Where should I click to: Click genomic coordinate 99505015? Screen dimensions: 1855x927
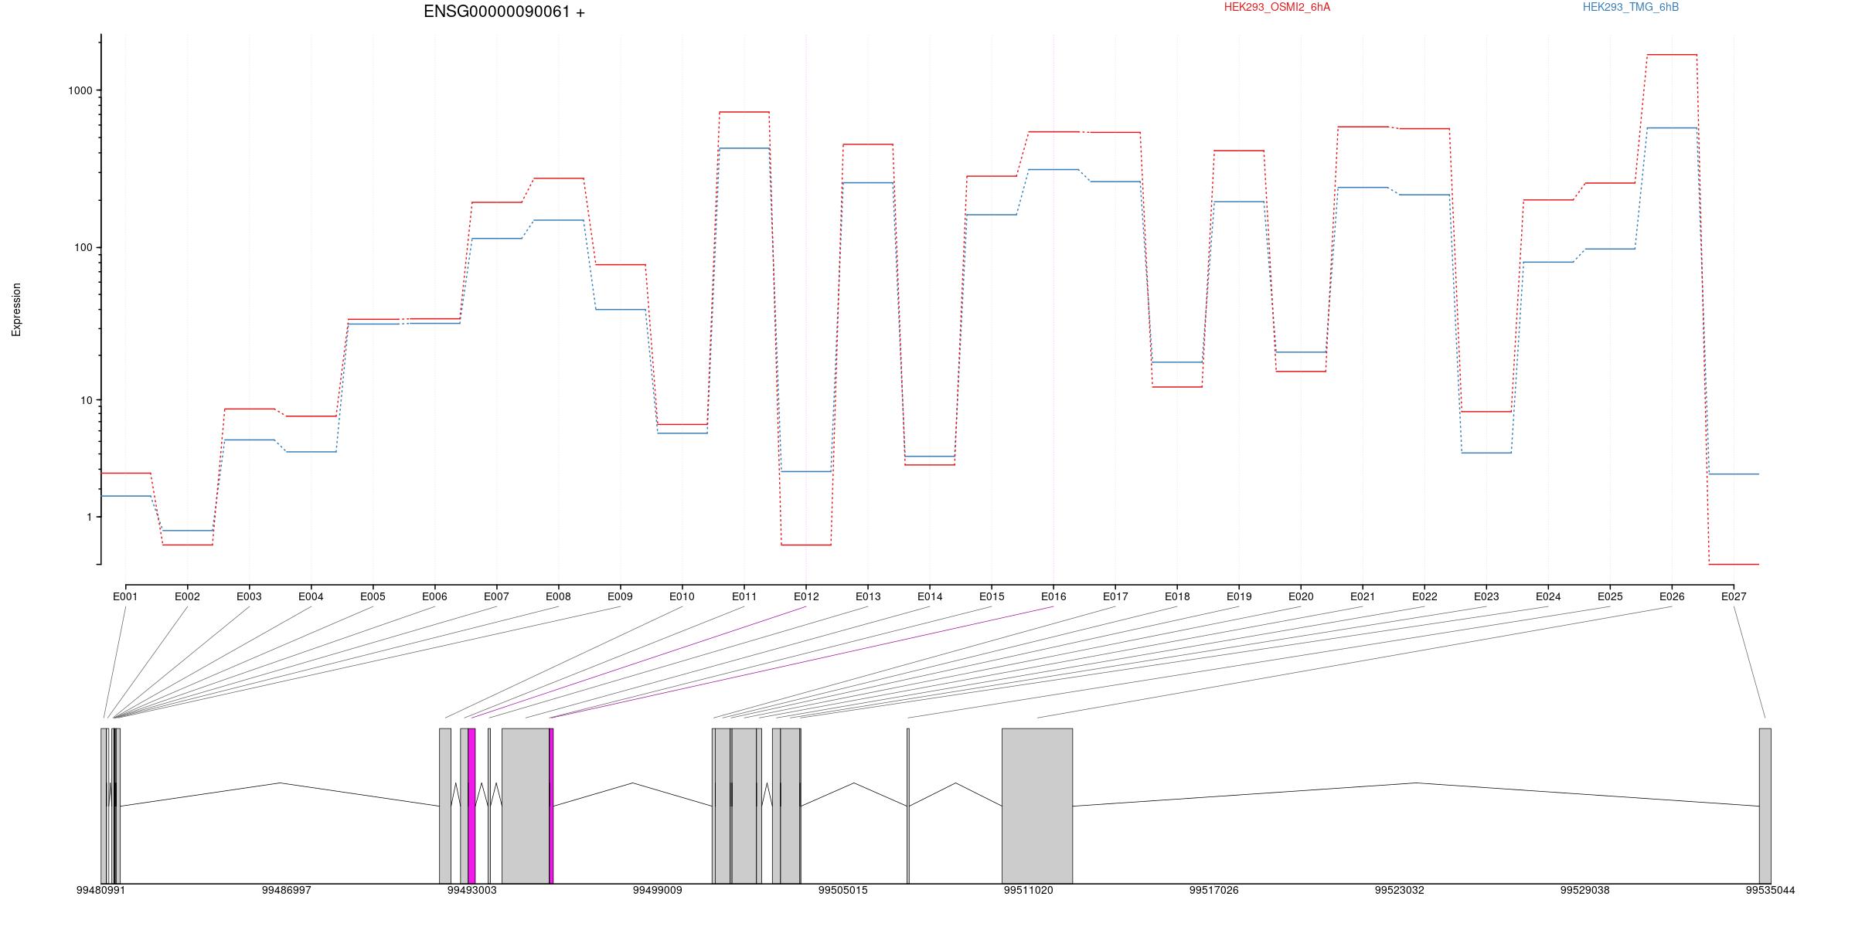[843, 890]
